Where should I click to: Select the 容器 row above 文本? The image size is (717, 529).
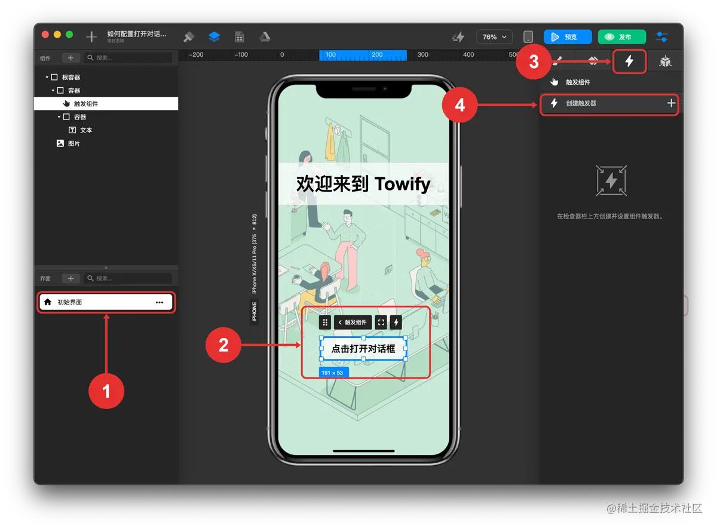[79, 117]
